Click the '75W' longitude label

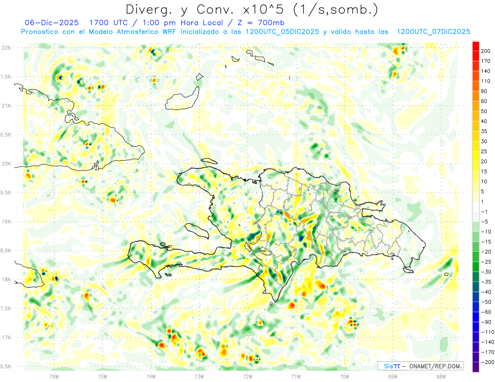point(103,377)
